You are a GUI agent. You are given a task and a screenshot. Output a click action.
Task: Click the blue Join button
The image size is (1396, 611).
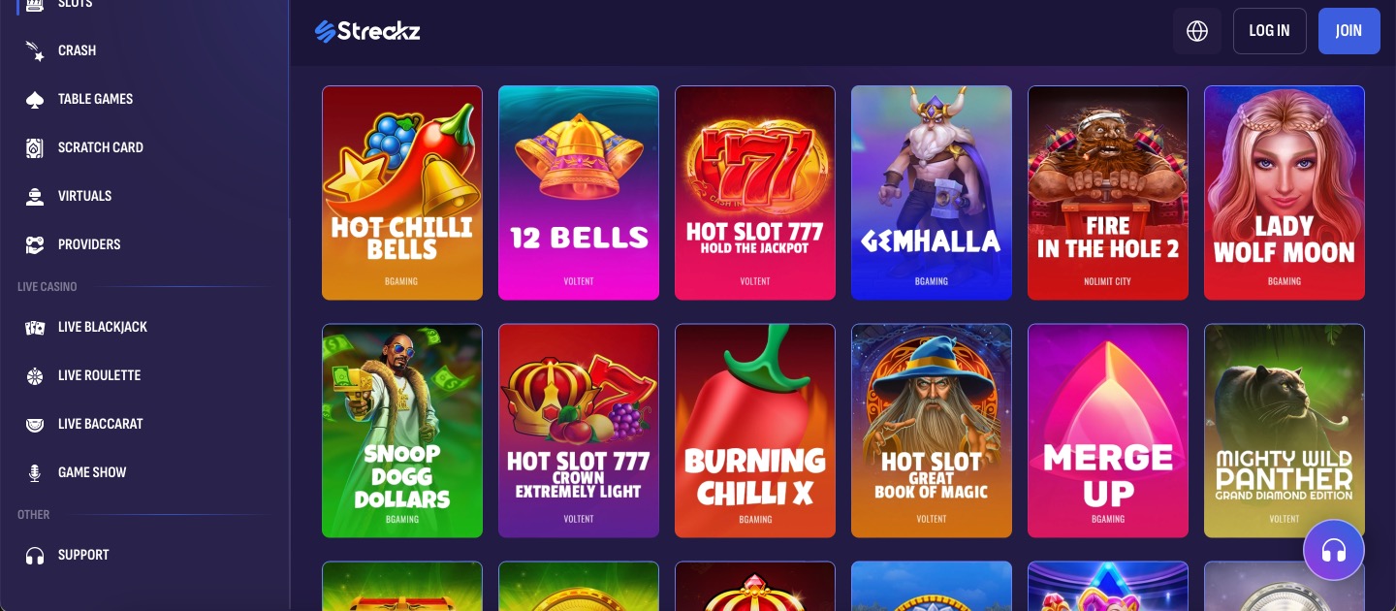click(x=1349, y=31)
